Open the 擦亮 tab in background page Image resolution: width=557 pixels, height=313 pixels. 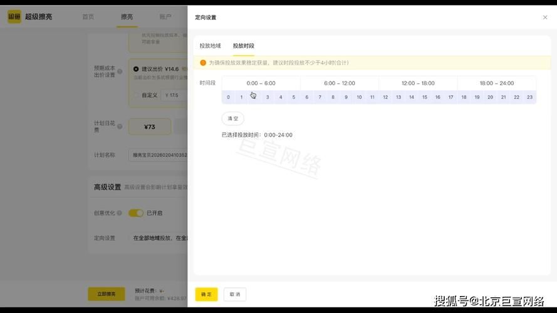click(127, 17)
